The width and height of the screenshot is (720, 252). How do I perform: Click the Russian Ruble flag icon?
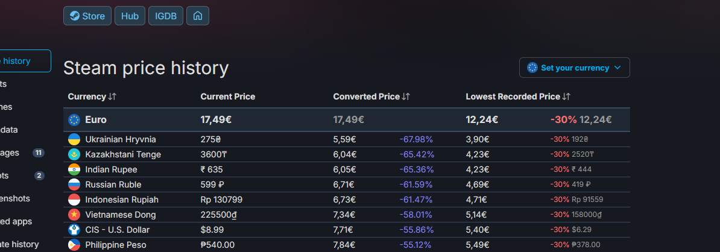(x=74, y=184)
